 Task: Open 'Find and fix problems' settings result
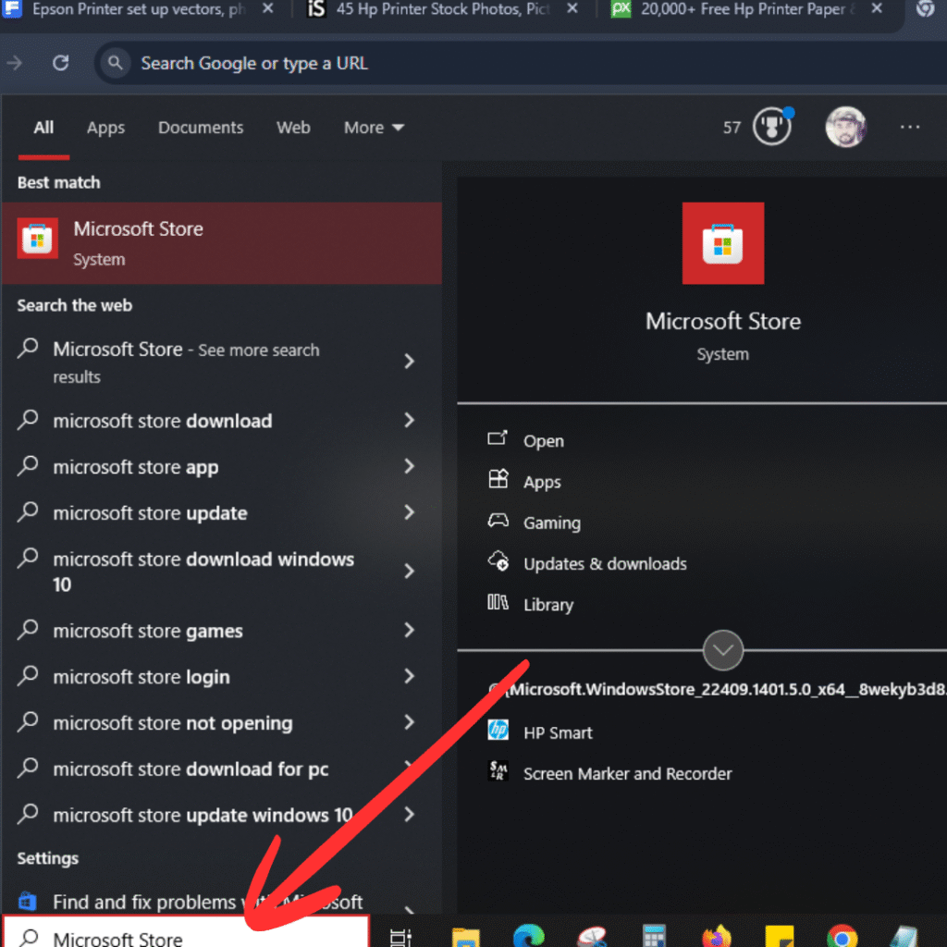pos(208,902)
